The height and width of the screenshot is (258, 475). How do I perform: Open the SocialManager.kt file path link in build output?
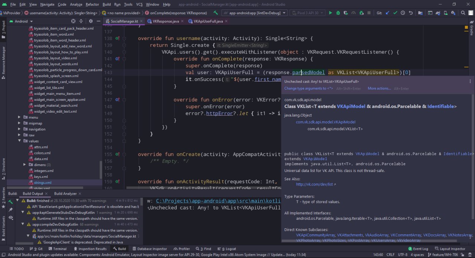[x=218, y=201]
